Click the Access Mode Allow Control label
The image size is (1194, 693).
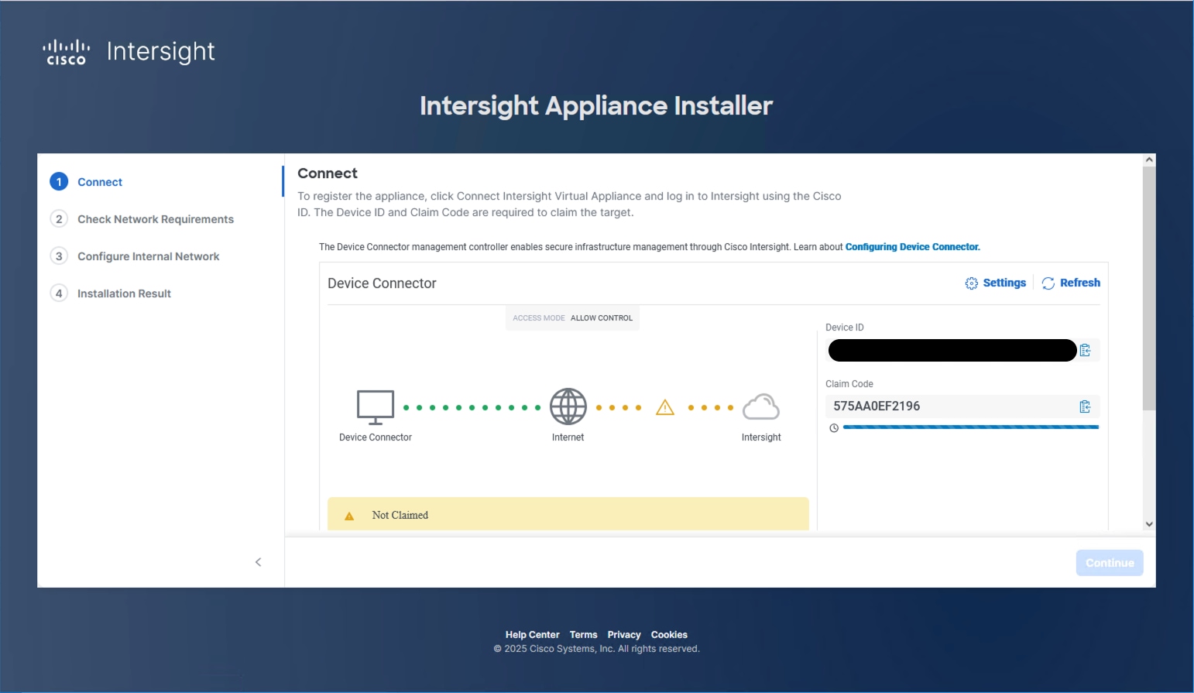tap(573, 318)
